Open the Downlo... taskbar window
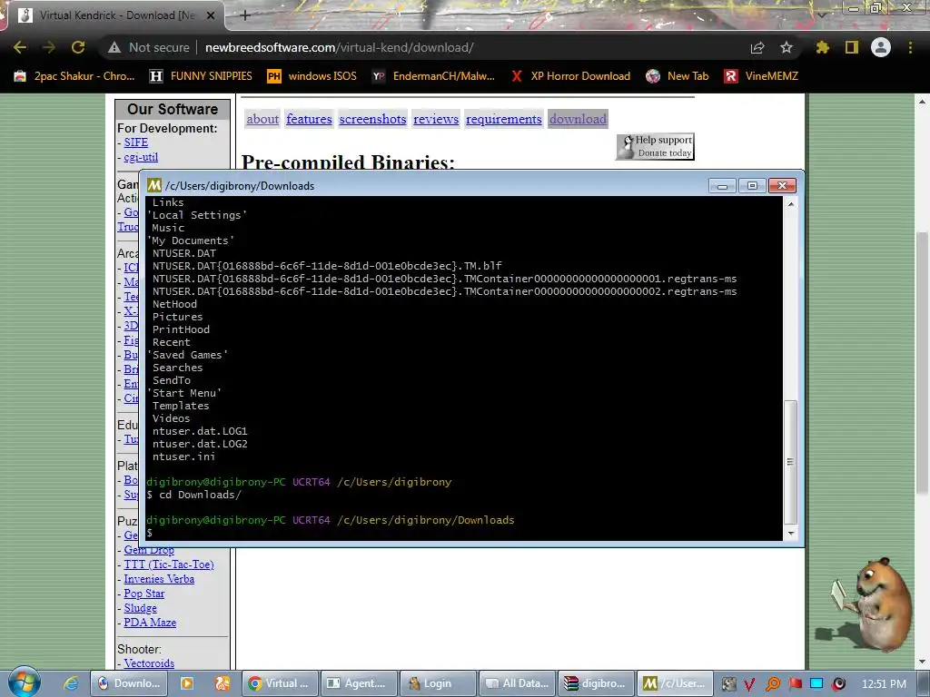 pos(129,683)
